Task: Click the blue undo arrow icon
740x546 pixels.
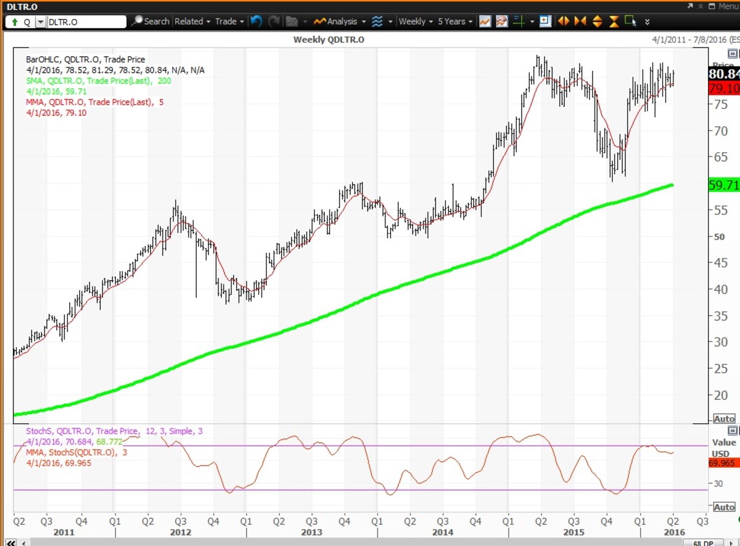Action: click(256, 21)
